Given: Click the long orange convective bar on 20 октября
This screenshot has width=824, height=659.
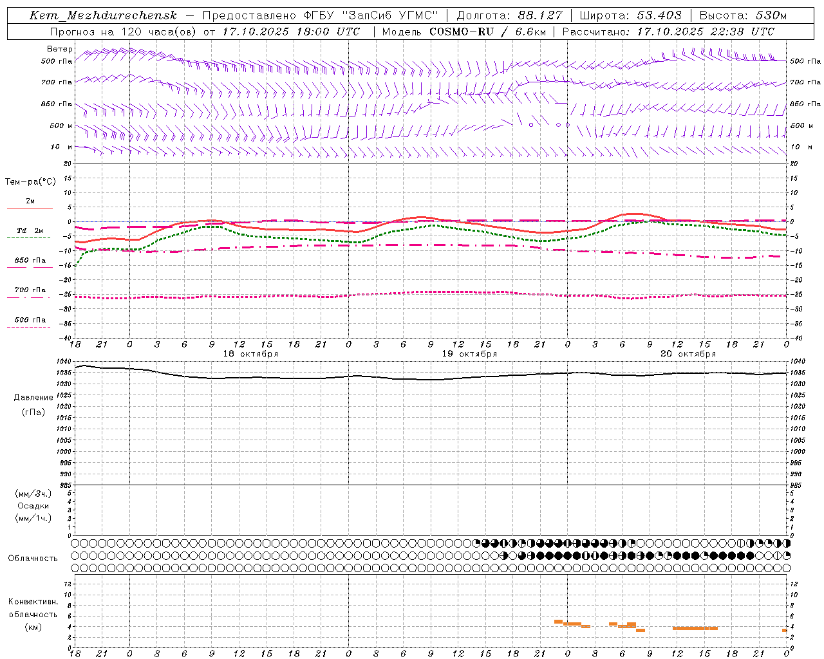Looking at the screenshot, I should (695, 628).
